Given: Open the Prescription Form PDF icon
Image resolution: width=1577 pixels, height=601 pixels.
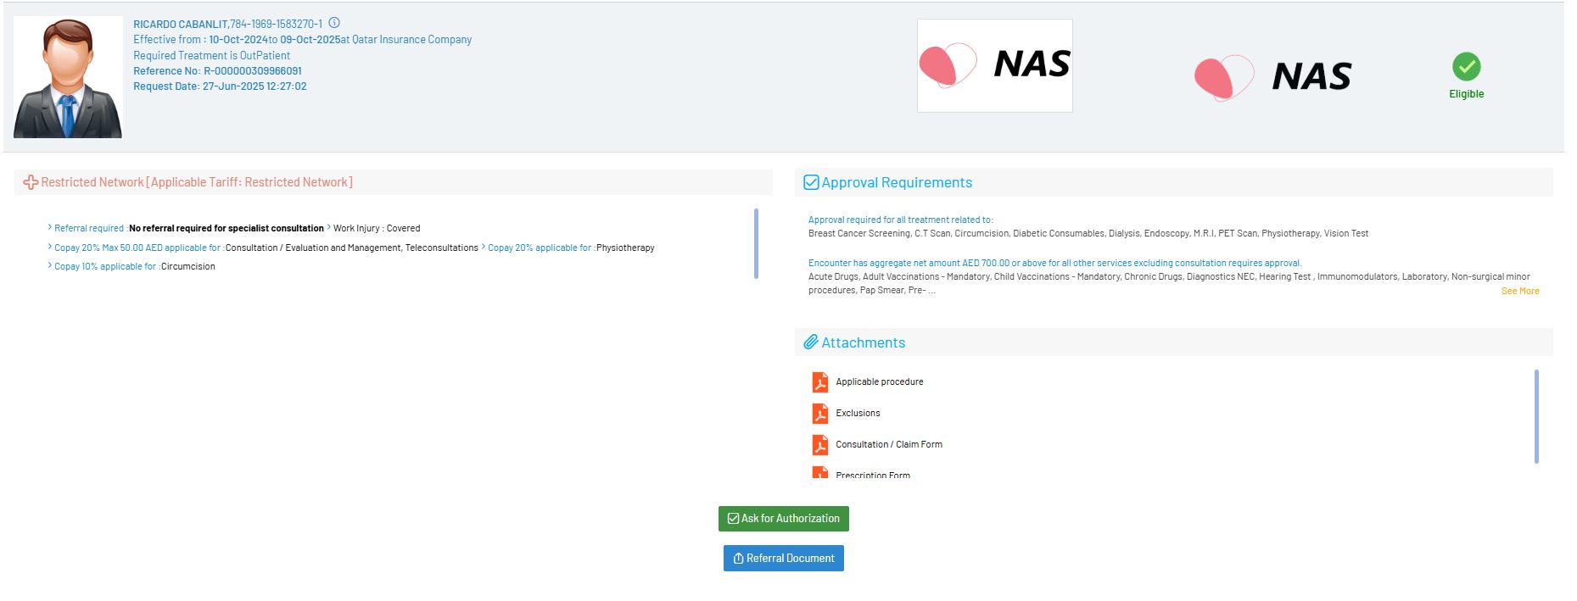Looking at the screenshot, I should [x=819, y=473].
